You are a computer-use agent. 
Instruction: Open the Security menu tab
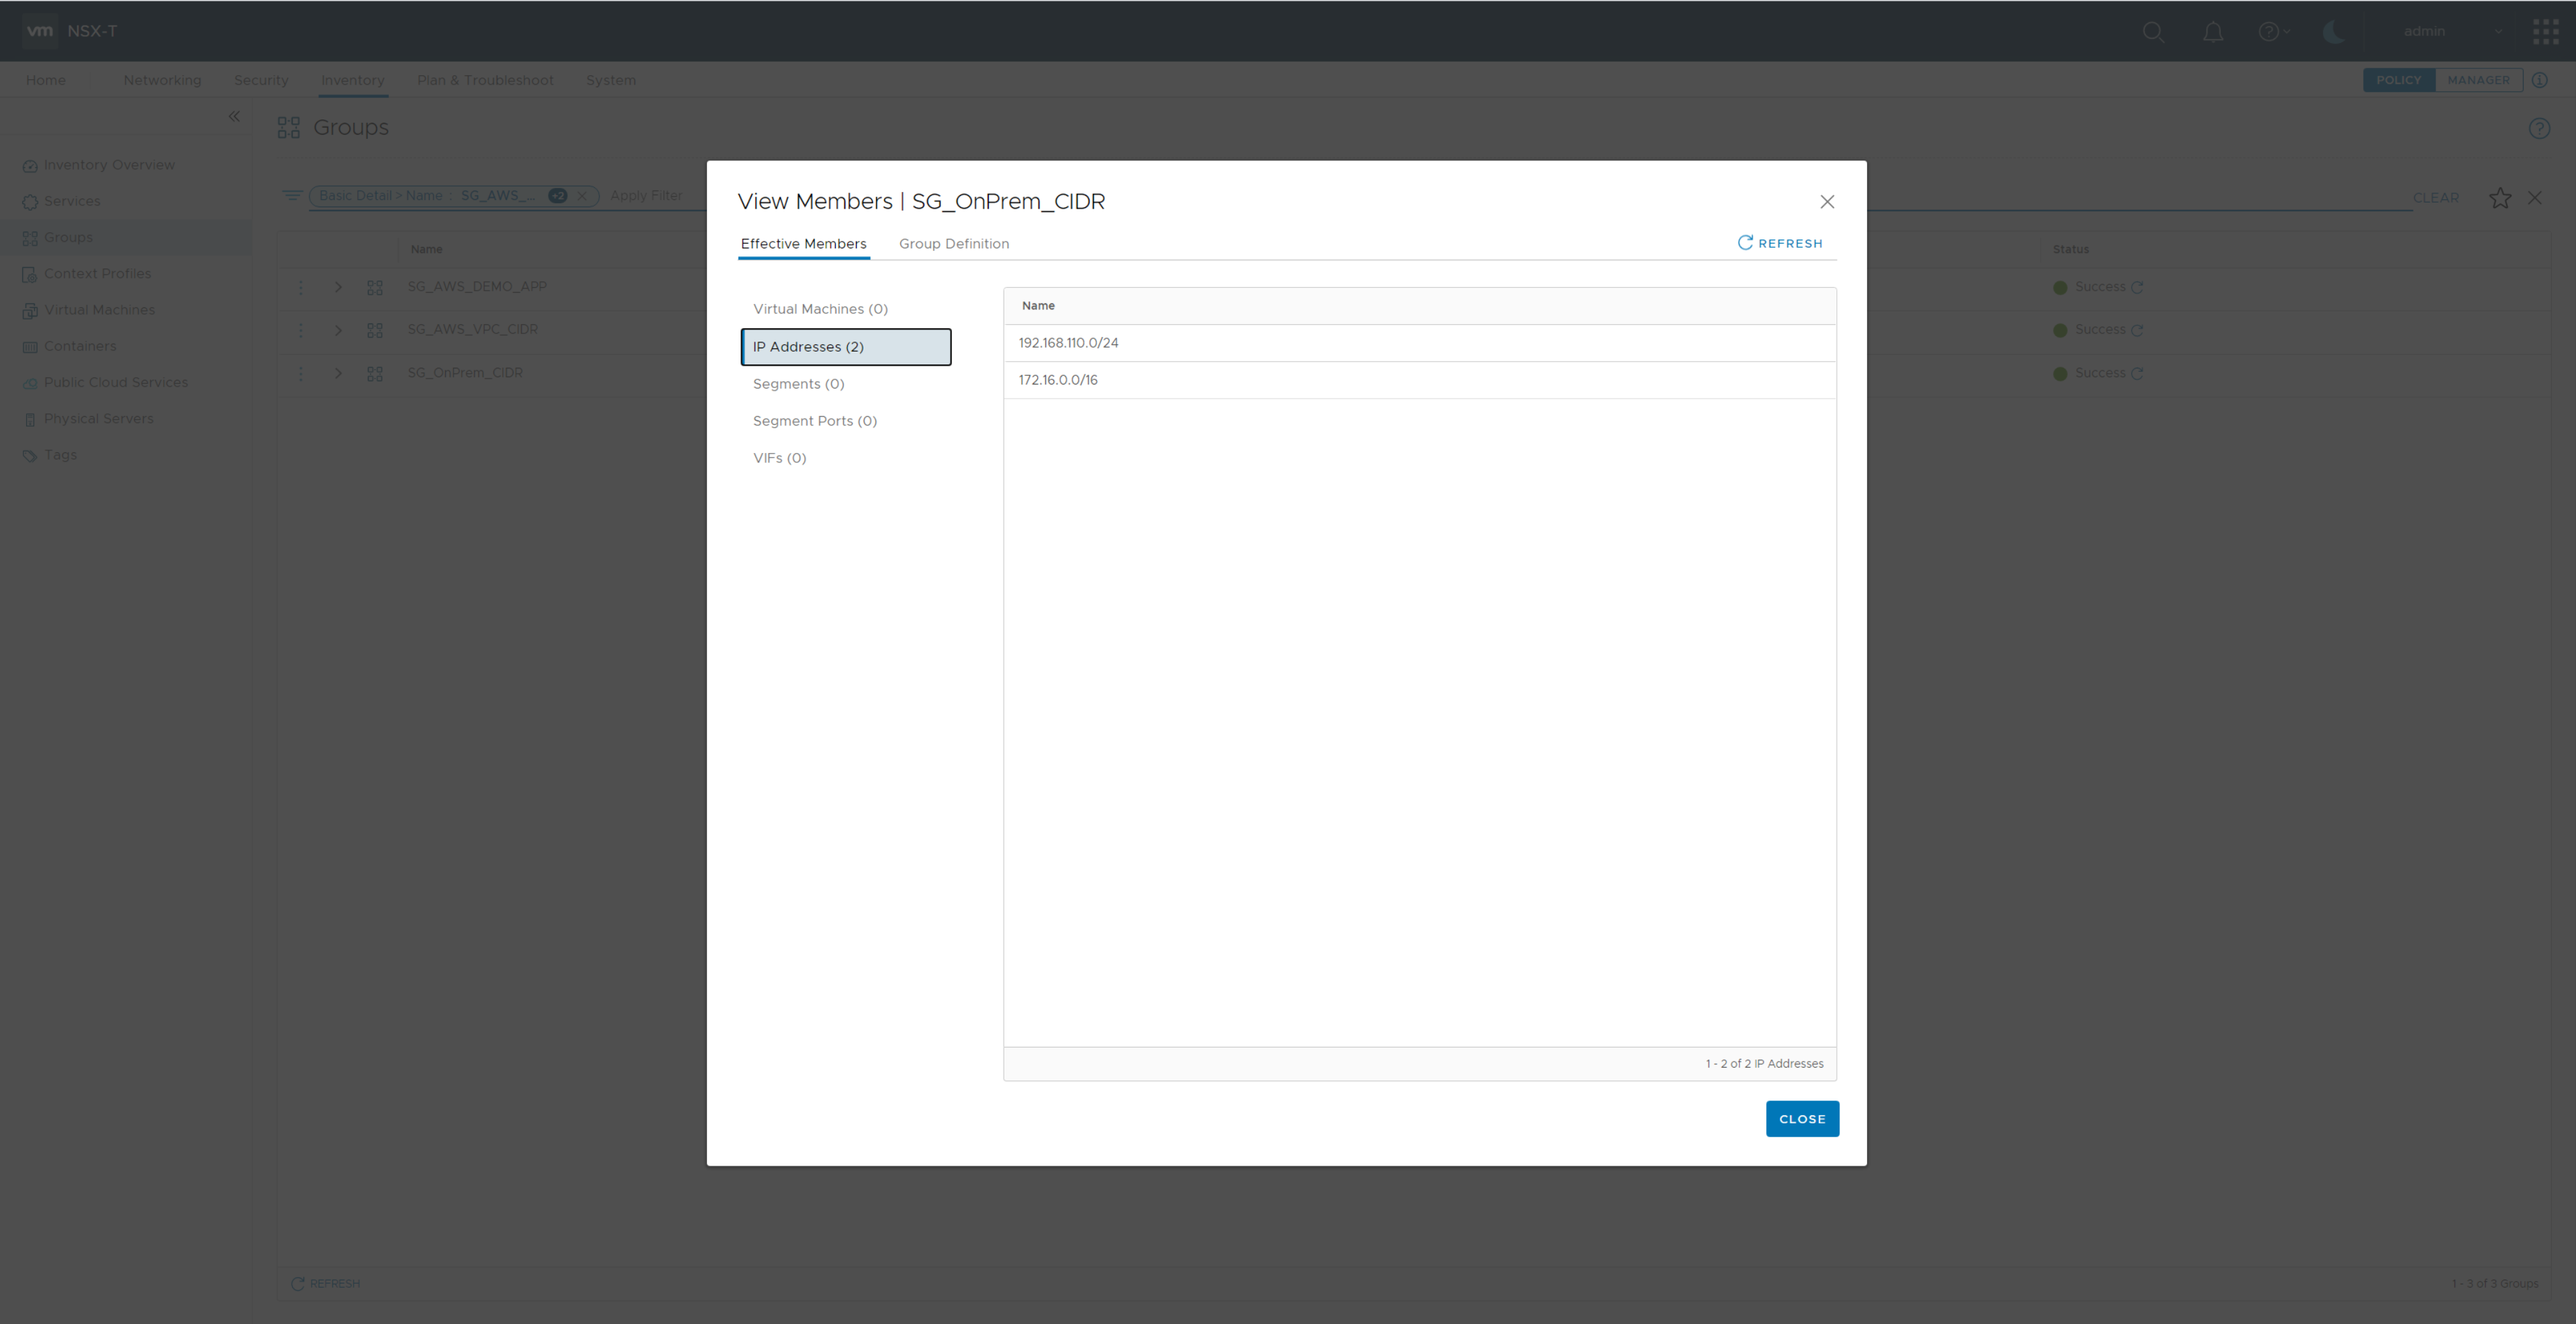click(x=261, y=80)
